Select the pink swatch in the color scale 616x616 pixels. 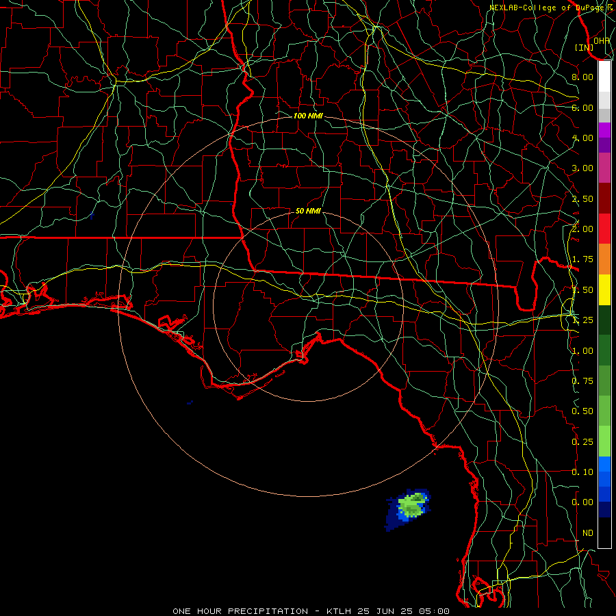click(x=604, y=168)
